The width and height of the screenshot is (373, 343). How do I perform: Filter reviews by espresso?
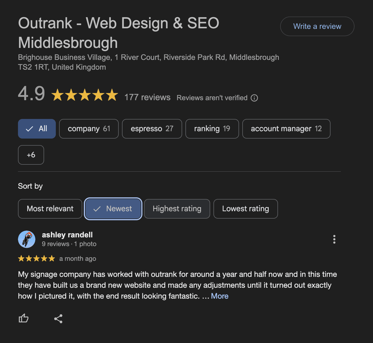click(152, 129)
